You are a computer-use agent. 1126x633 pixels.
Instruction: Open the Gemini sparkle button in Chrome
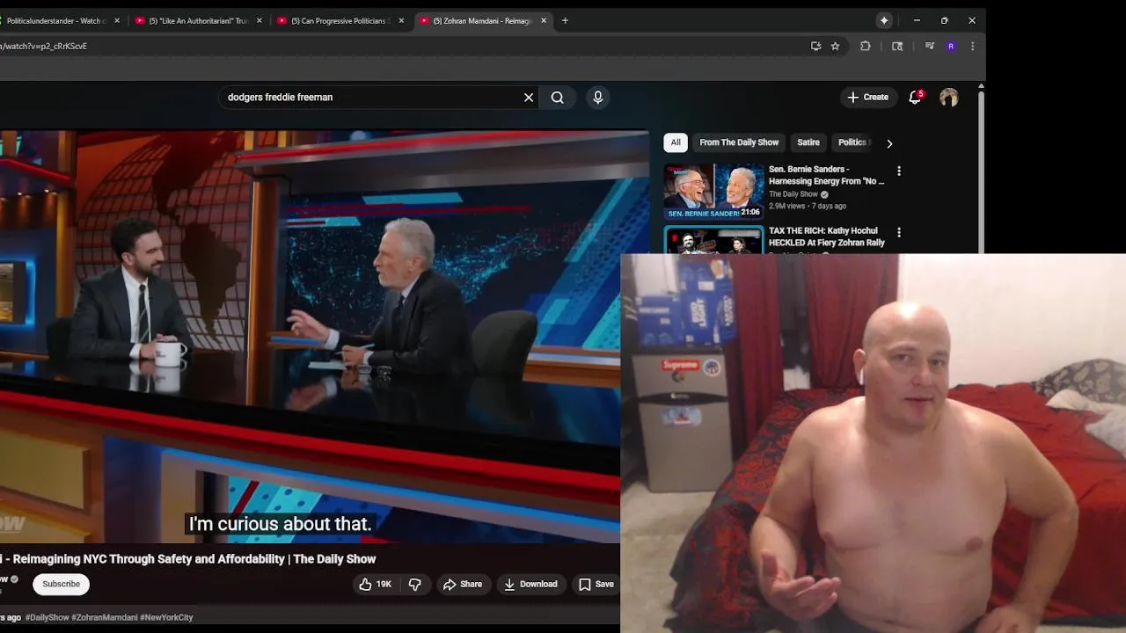point(884,20)
